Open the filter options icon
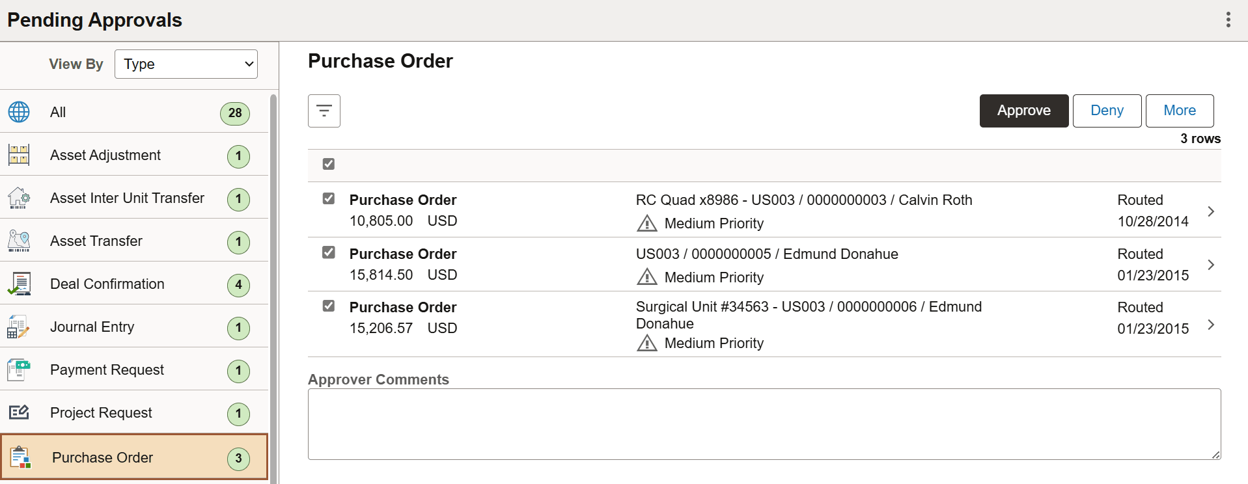 (x=324, y=111)
